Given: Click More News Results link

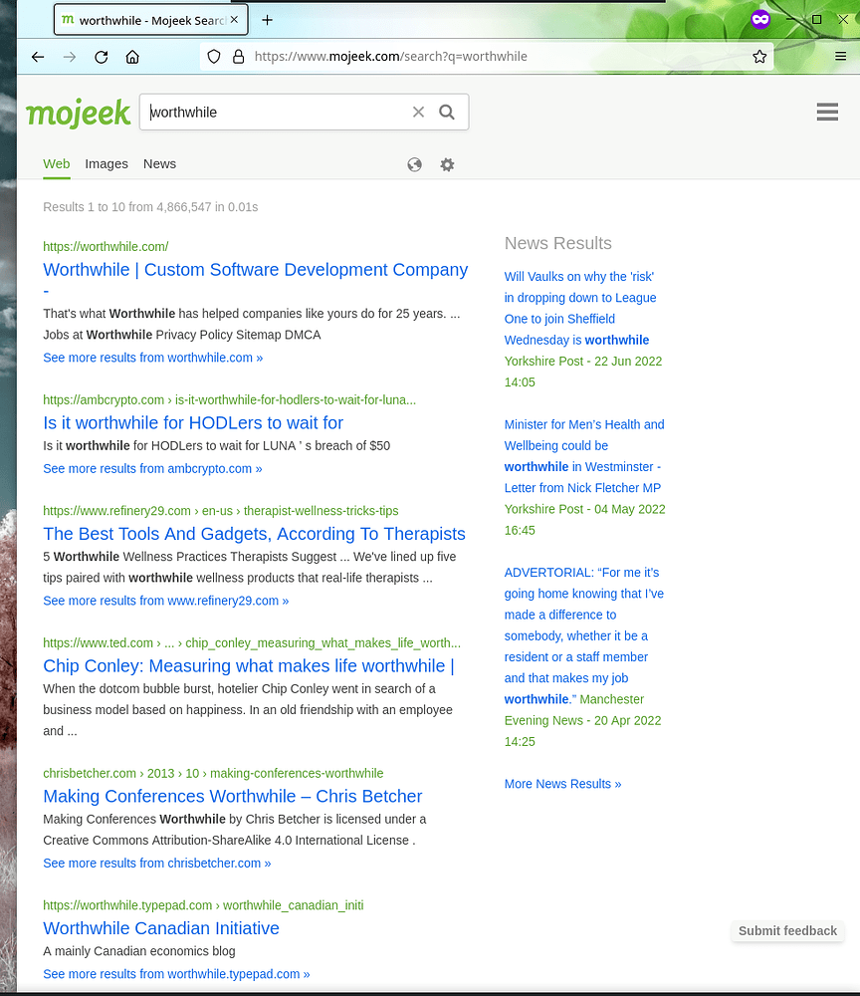Looking at the screenshot, I should pos(562,784).
